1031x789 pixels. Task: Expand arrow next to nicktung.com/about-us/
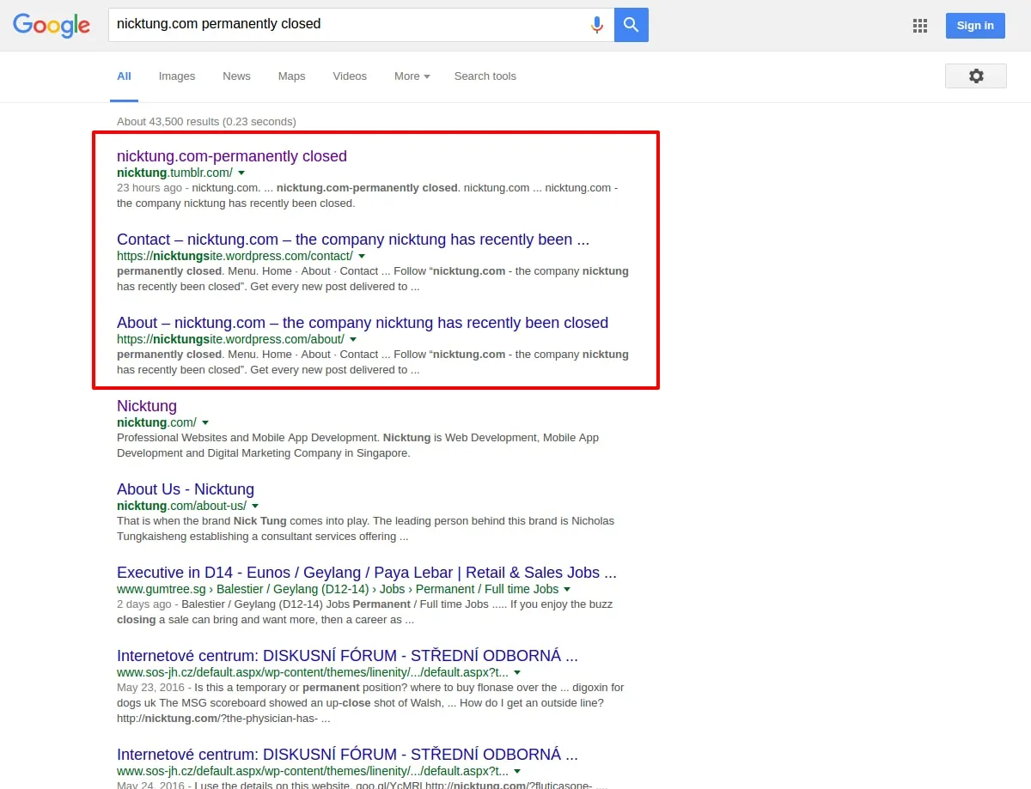[x=255, y=507]
